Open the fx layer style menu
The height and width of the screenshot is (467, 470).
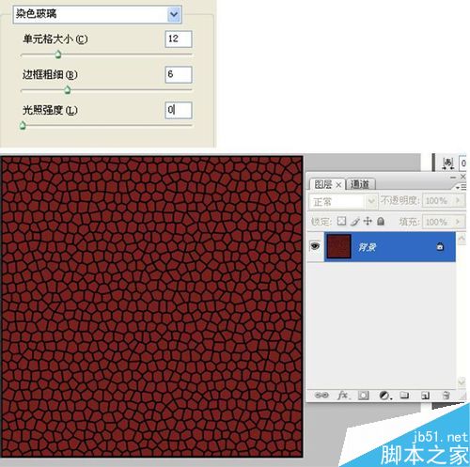(x=343, y=396)
